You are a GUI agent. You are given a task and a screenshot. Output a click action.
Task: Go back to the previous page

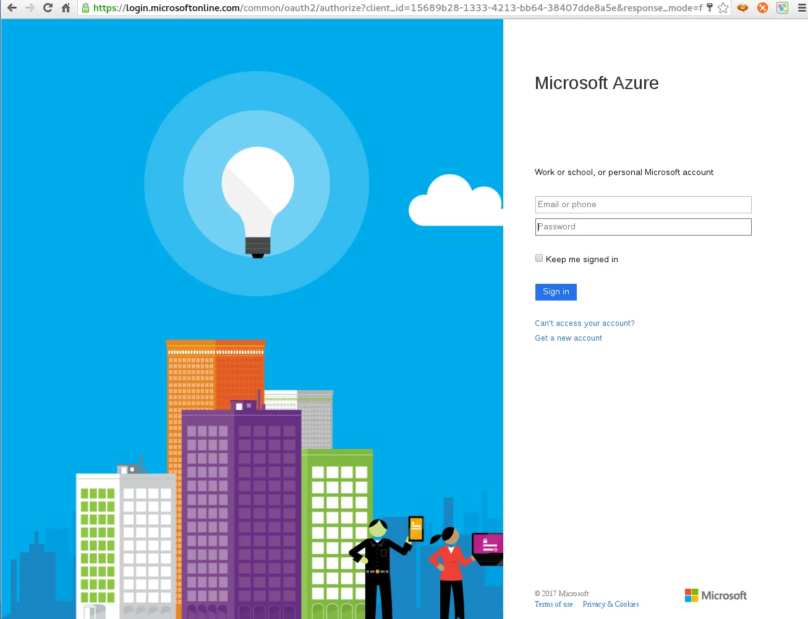point(12,8)
